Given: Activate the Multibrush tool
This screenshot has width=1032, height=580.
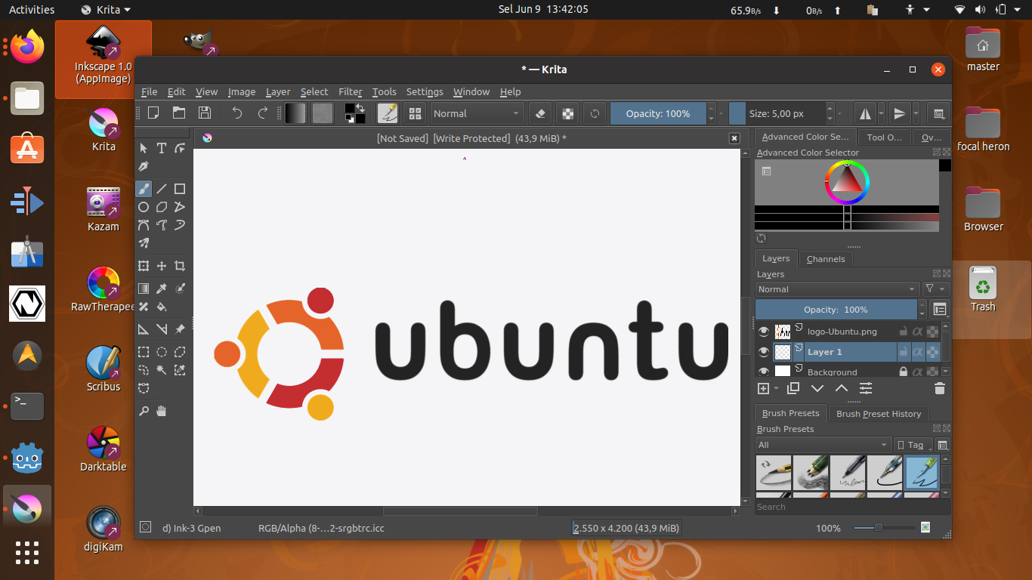Looking at the screenshot, I should 144,243.
